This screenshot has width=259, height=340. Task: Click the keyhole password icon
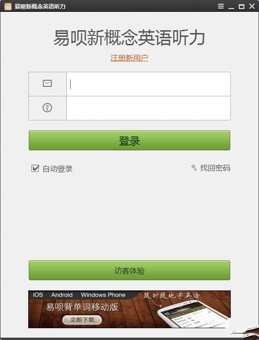(47, 108)
